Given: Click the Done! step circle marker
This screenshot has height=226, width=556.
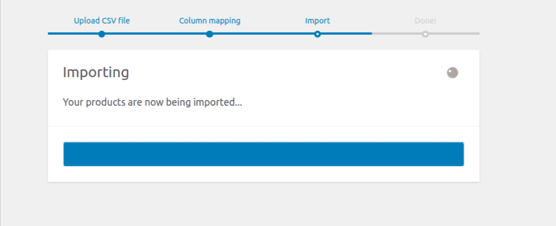Looking at the screenshot, I should (425, 34).
